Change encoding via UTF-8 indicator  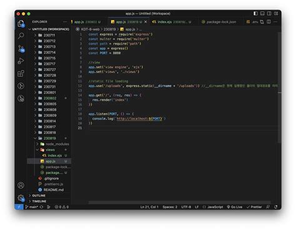coord(186,207)
